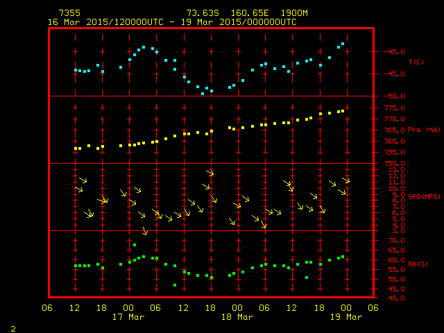Click the 13.0 wind speed tick value

coord(396,170)
